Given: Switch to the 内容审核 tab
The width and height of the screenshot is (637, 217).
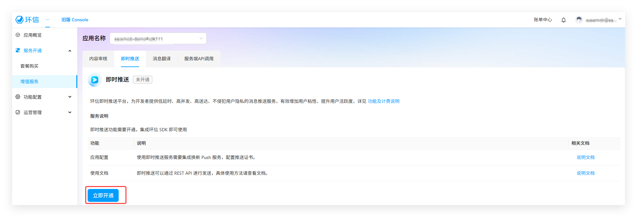Looking at the screenshot, I should 98,59.
